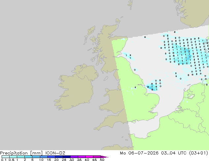The image size is (209, 161).
Task: Click the '10' legend scale label
Action: point(41,160)
